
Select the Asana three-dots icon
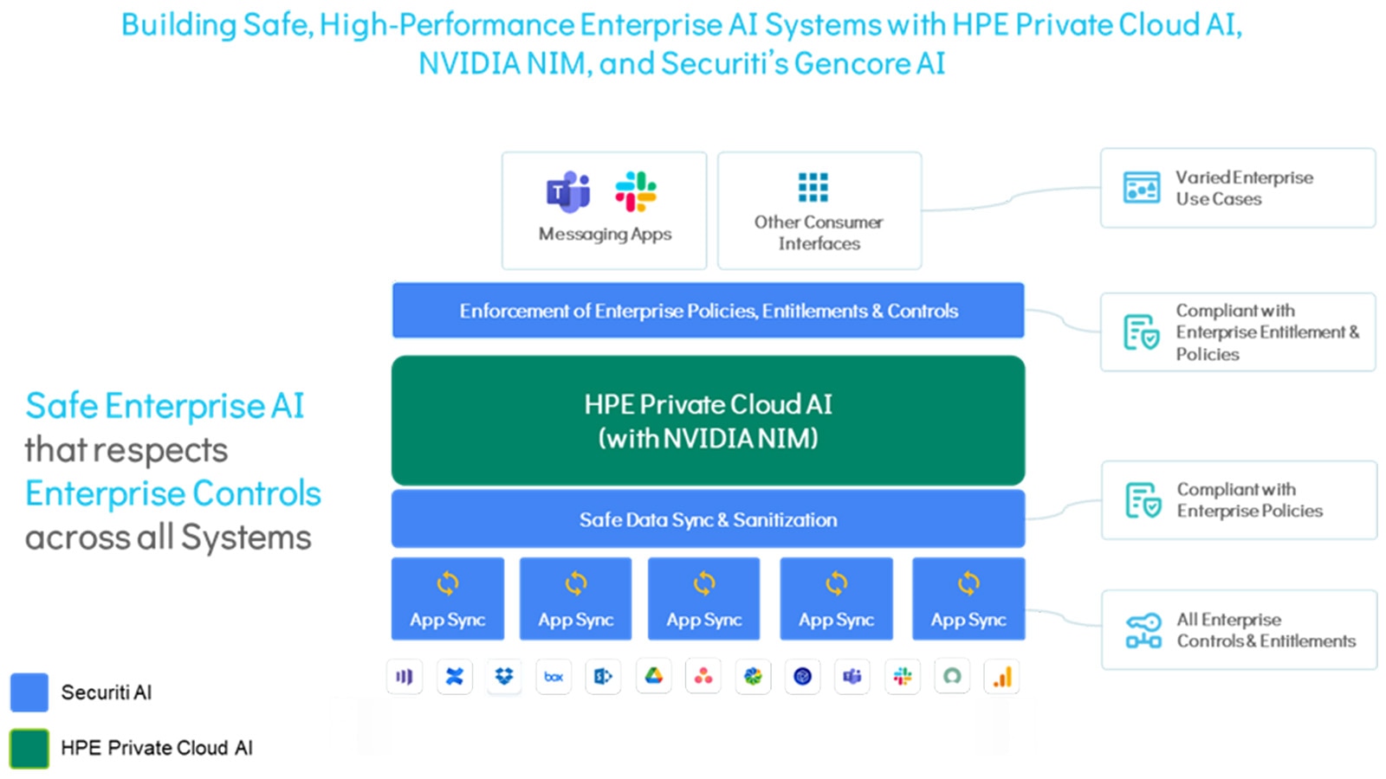click(703, 677)
